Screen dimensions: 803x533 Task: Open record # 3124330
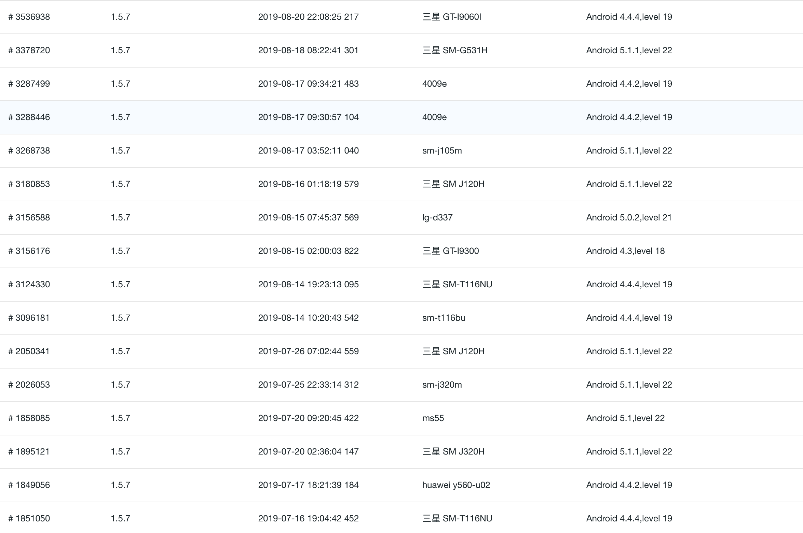pos(29,284)
